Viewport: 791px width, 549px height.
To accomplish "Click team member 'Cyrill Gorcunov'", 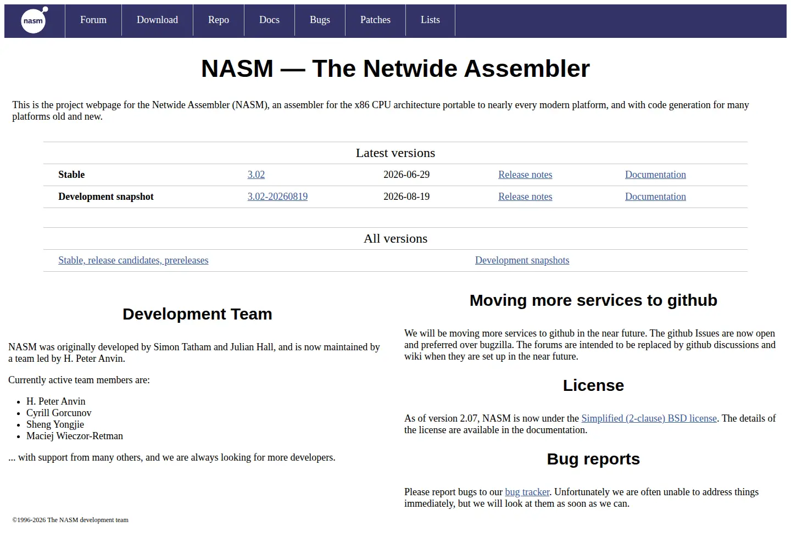I will [x=59, y=413].
